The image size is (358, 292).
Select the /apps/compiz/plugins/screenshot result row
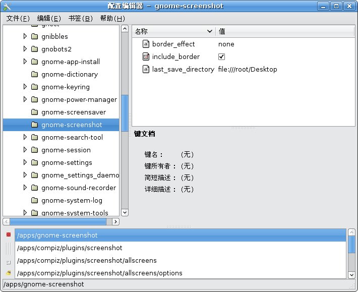tap(181, 248)
